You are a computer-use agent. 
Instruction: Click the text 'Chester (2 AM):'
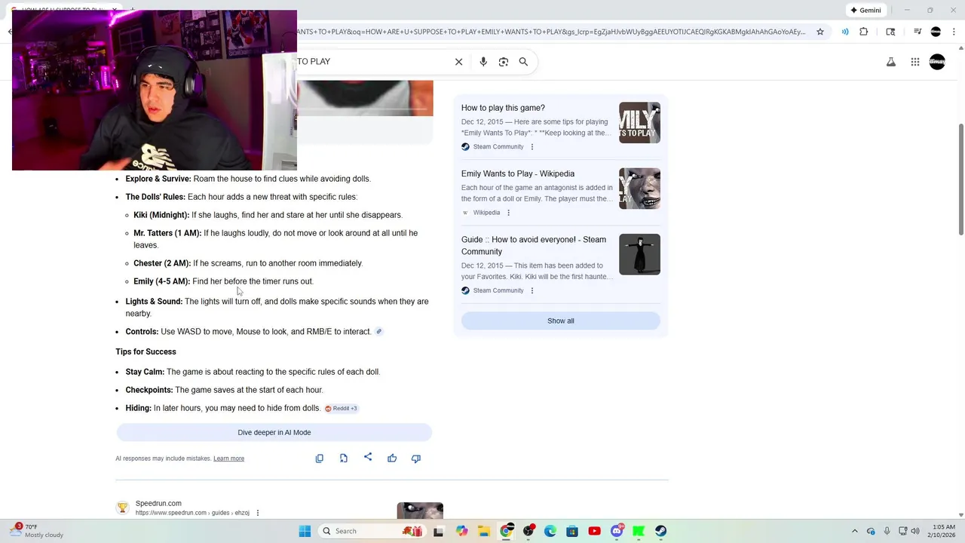tap(162, 263)
